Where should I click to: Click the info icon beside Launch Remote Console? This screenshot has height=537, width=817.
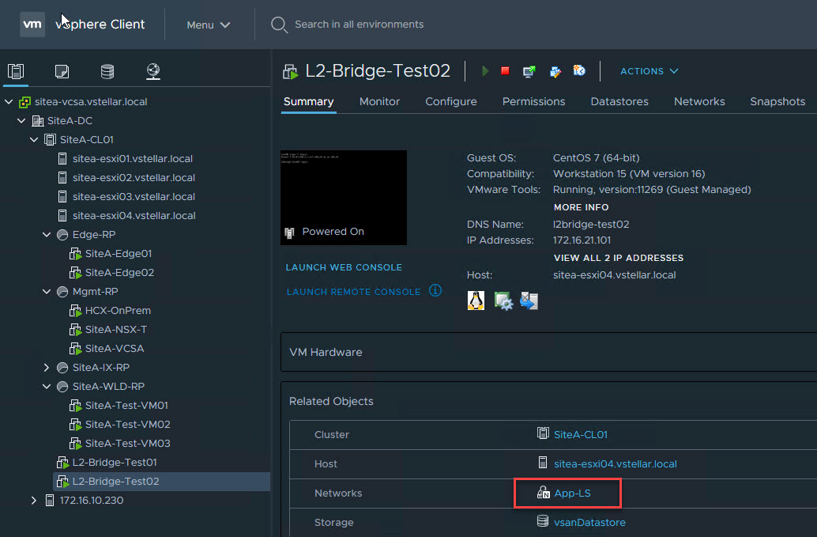(435, 290)
